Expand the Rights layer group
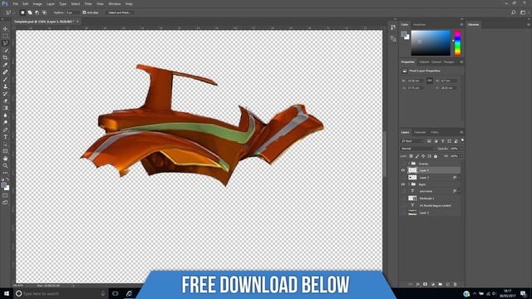The image size is (532, 299). tap(409, 184)
